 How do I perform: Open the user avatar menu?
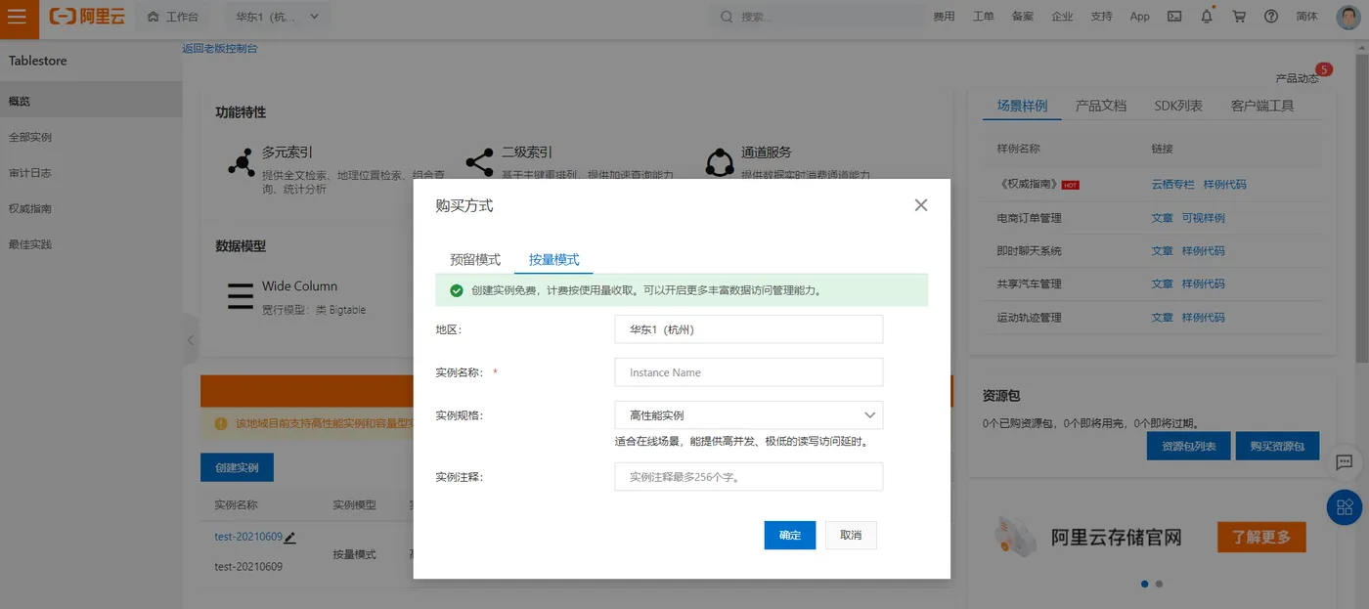(1347, 17)
